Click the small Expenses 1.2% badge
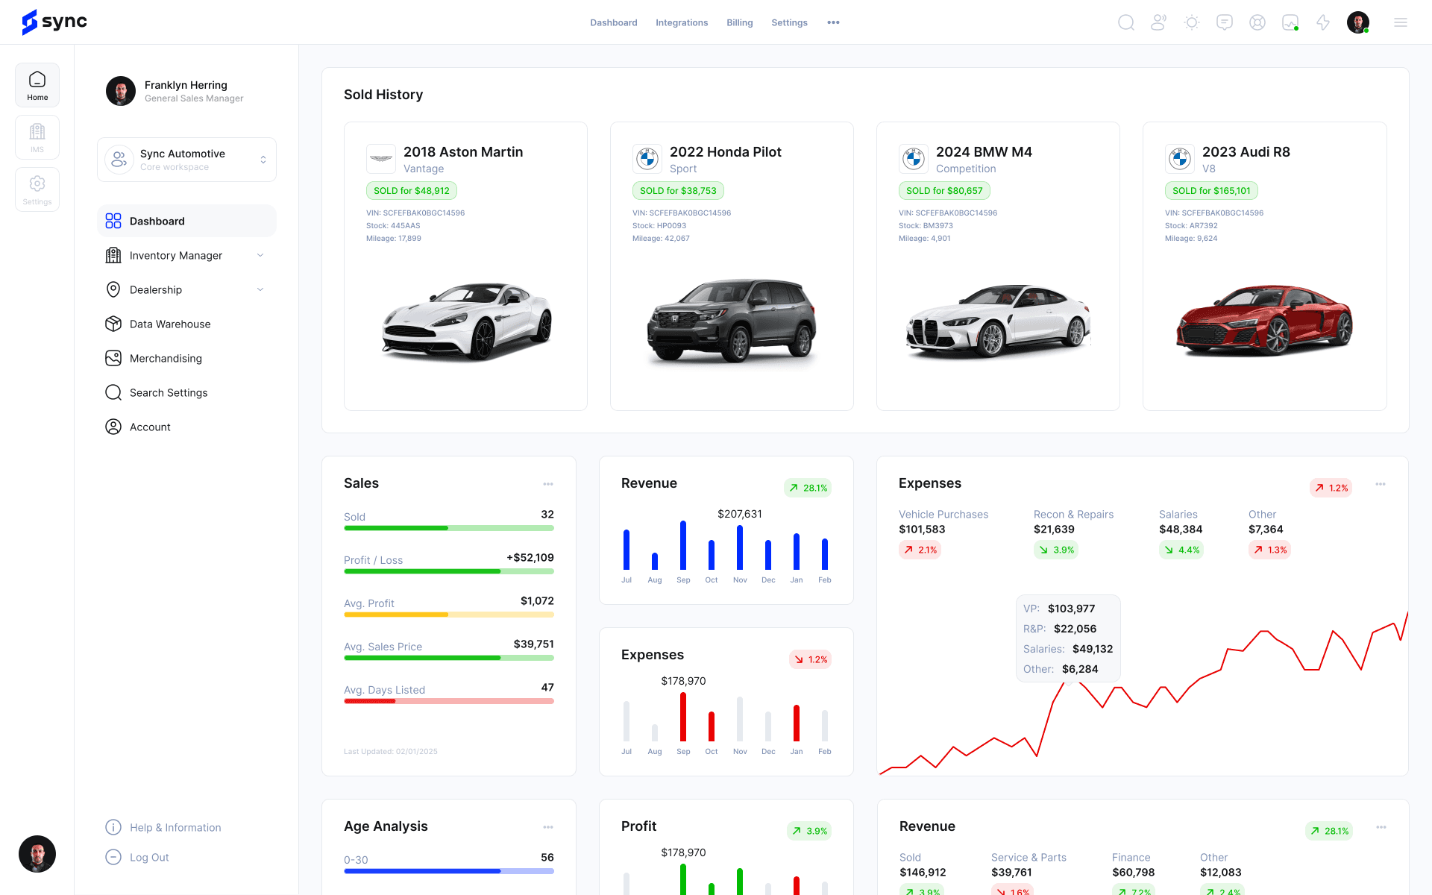1432x895 pixels. coord(810,659)
